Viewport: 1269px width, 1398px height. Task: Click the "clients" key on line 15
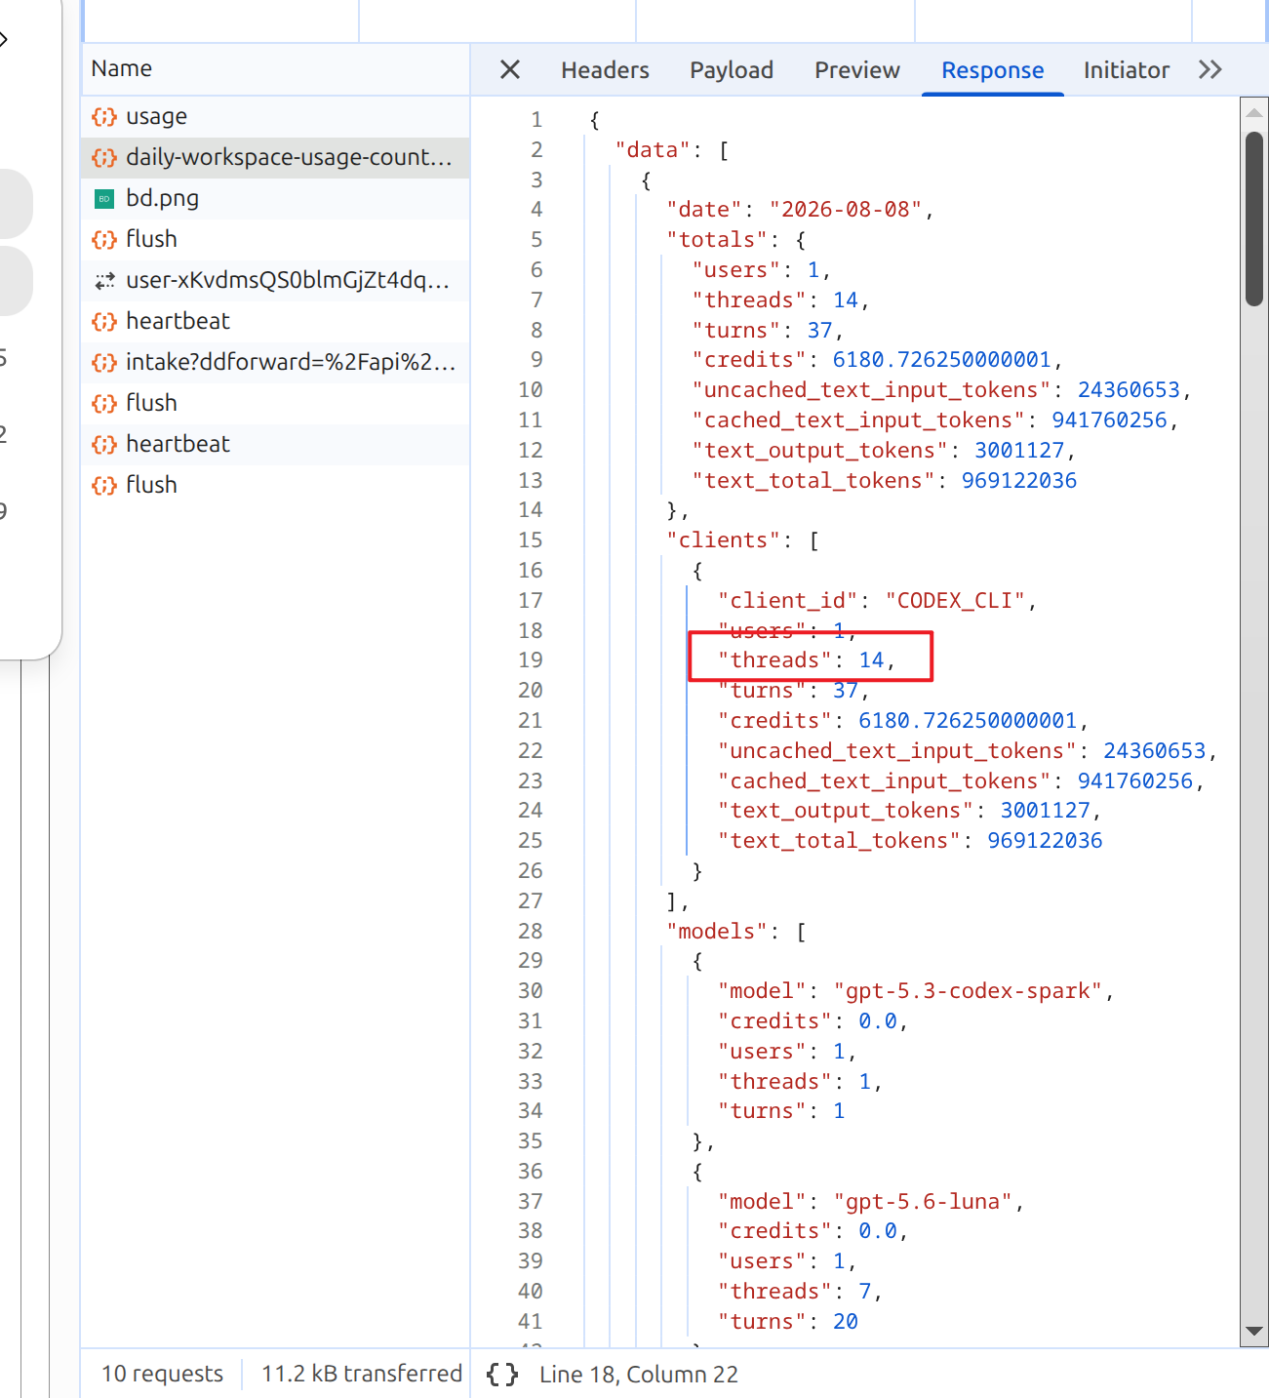[x=723, y=540]
